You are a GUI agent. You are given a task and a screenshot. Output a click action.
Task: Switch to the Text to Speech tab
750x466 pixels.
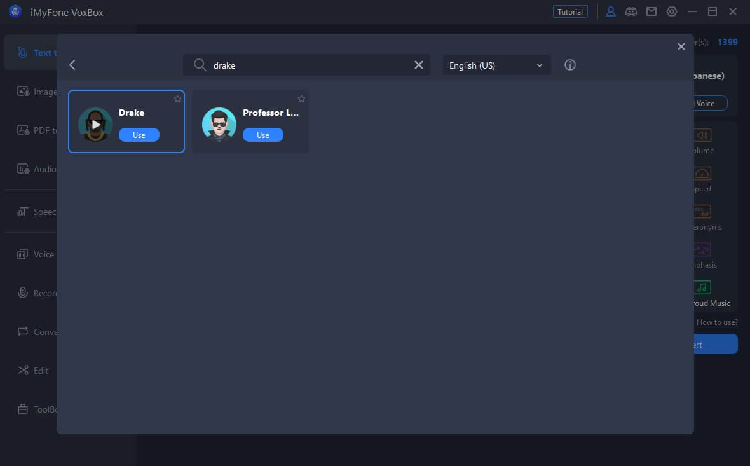[31, 53]
